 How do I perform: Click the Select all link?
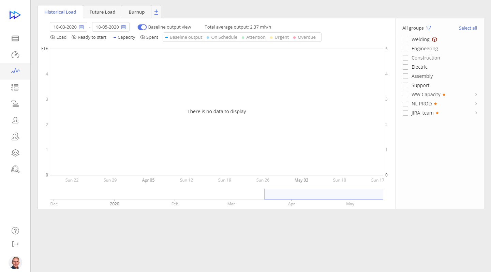468,28
